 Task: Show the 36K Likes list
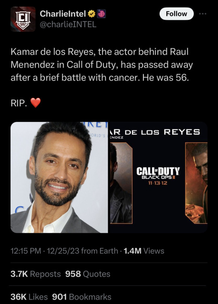pyautogui.click(x=29, y=297)
